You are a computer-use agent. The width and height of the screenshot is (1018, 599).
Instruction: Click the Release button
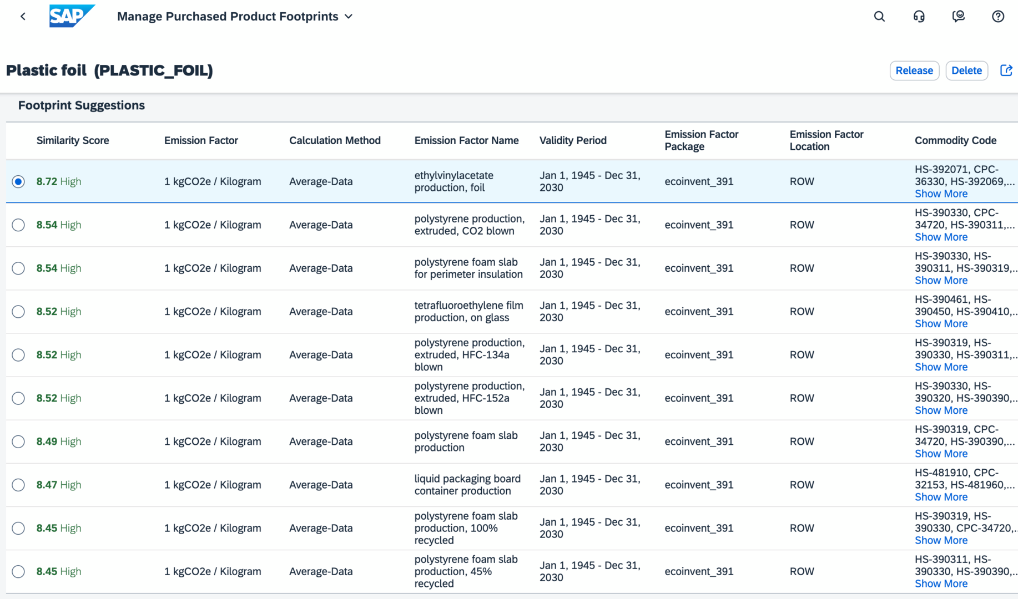914,70
